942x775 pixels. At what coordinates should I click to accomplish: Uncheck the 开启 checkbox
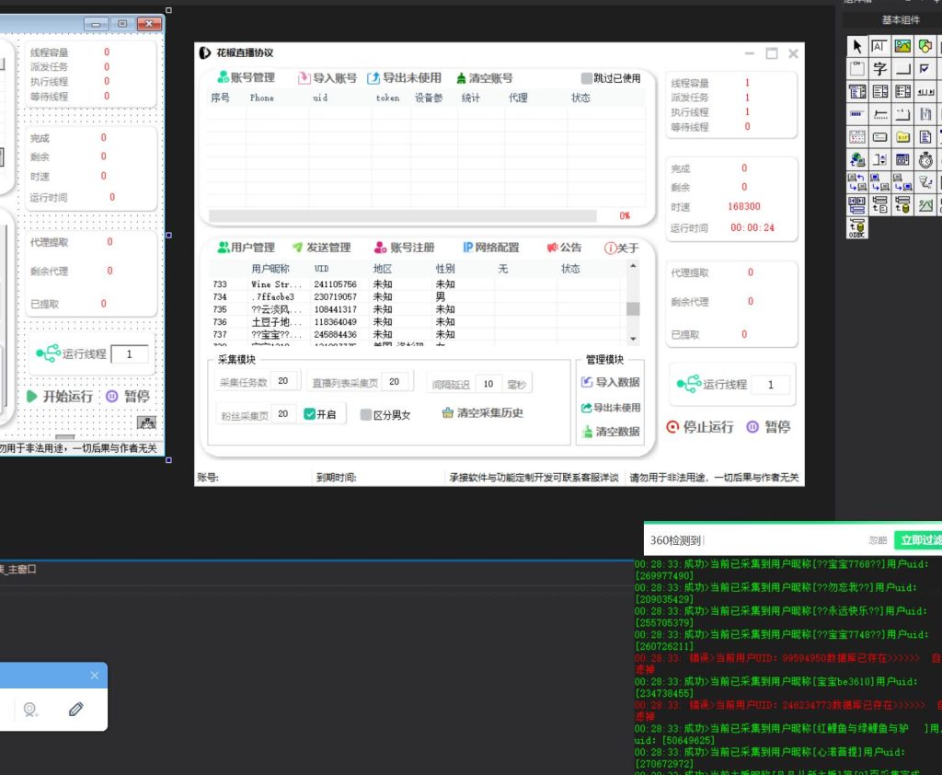coord(310,414)
